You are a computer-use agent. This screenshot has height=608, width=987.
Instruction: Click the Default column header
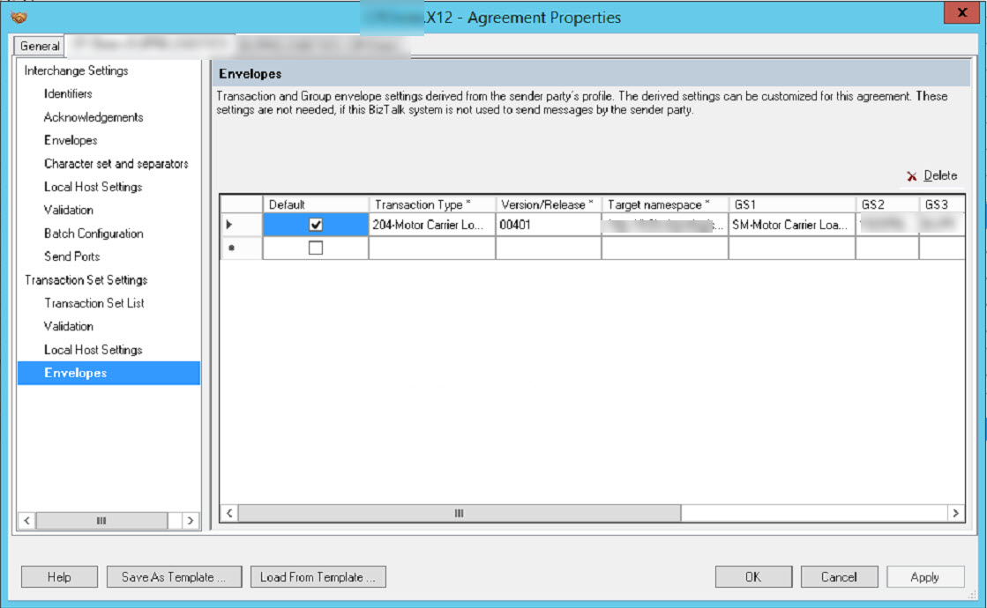[316, 204]
